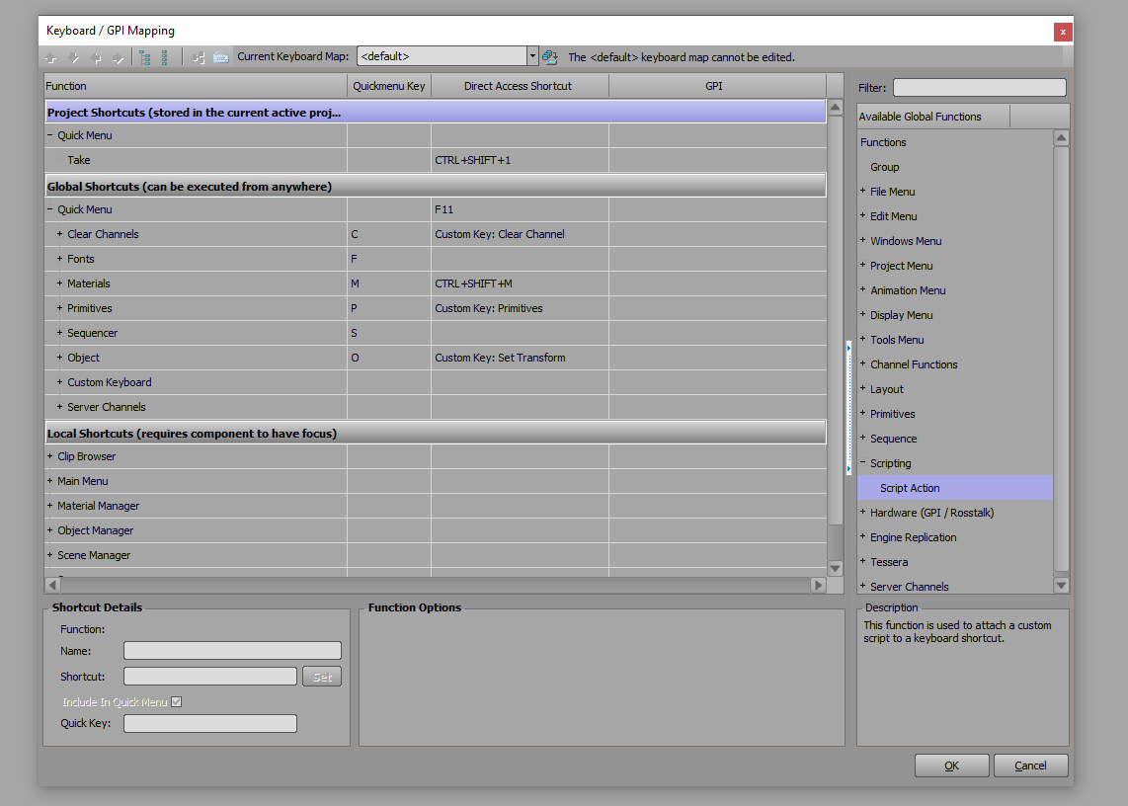Click the Direct Access Shortcut column header
1128x806 pixels.
click(520, 86)
